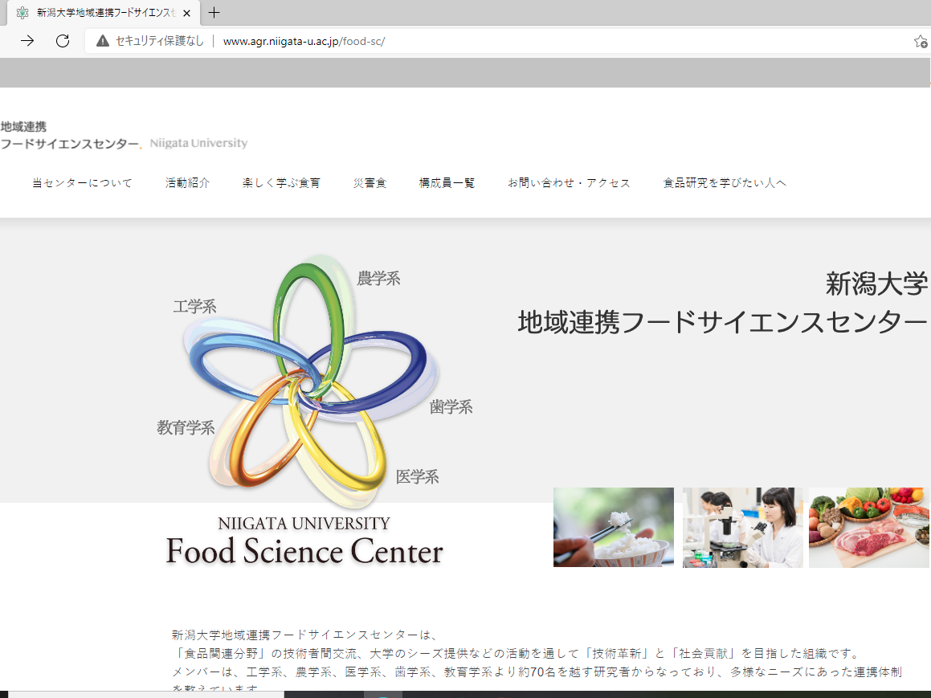Close the 新潟大学地域連携フードサイエンス browser tab
The image size is (931, 698).
pos(186,13)
